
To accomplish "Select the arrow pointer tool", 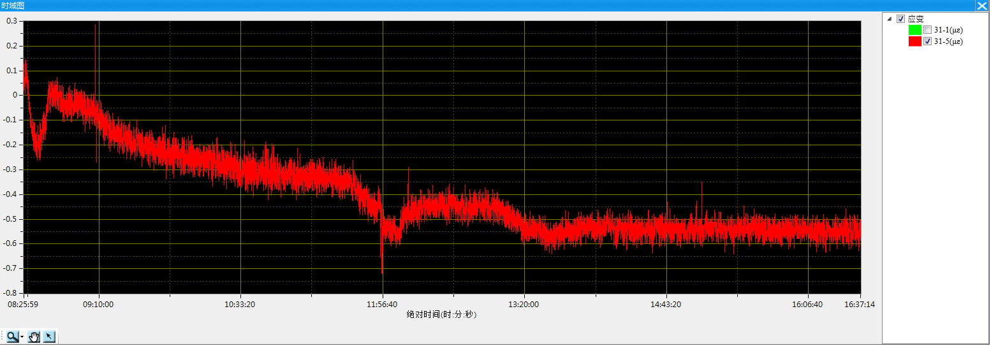I will [x=49, y=336].
